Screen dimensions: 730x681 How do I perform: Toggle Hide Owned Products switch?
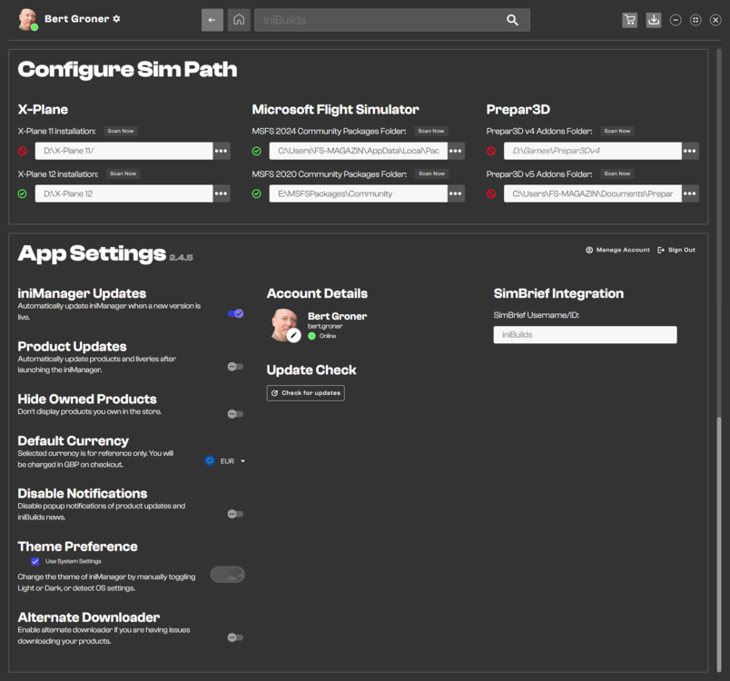(x=235, y=414)
